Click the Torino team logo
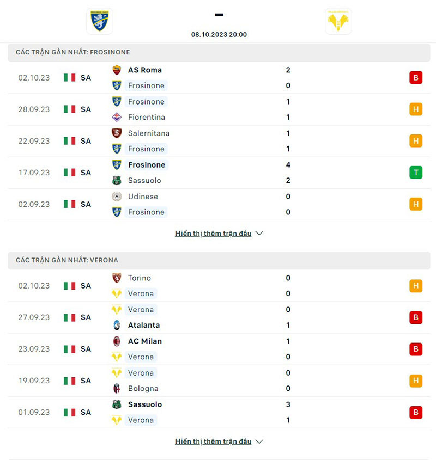The width and height of the screenshot is (436, 460). 117,278
